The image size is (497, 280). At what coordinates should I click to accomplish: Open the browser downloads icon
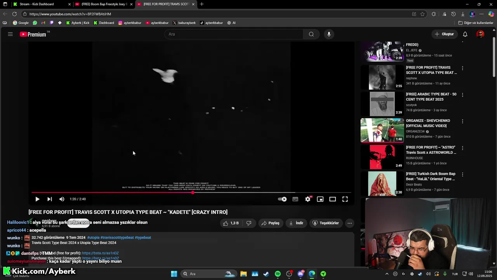click(x=462, y=14)
